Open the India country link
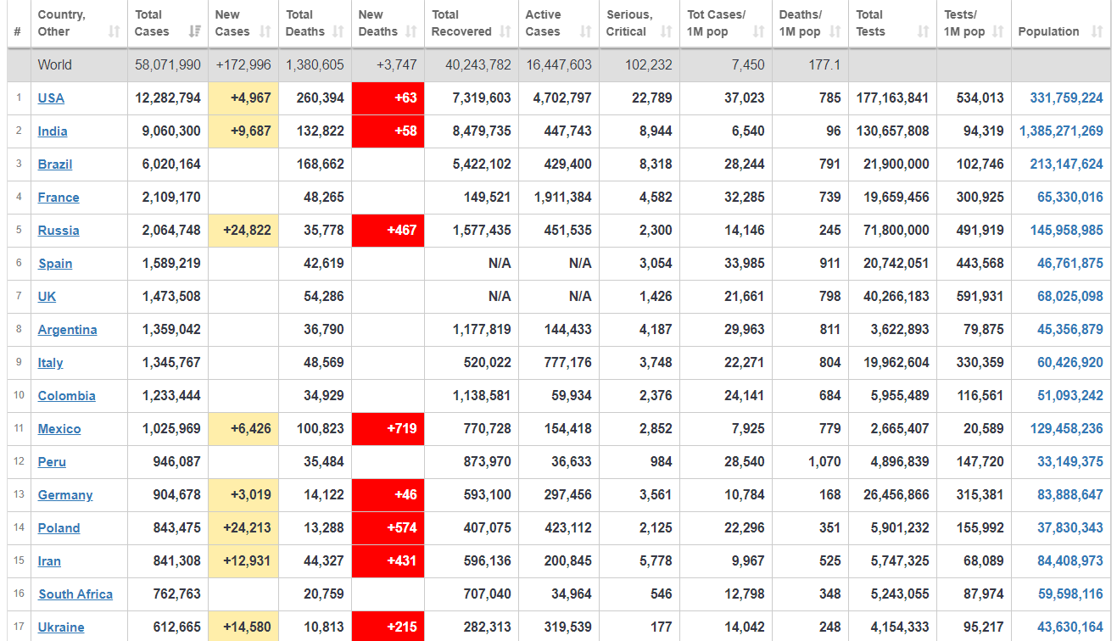 coord(53,131)
